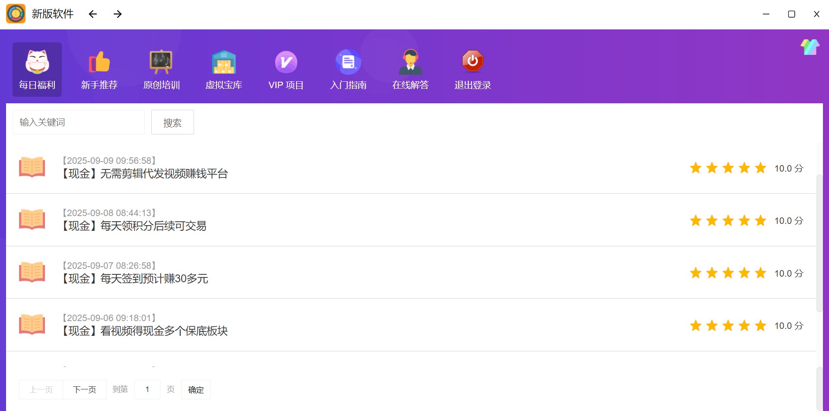829x411 pixels.
Task: Open the 虚拟宝库 warehouse icon
Action: (223, 62)
